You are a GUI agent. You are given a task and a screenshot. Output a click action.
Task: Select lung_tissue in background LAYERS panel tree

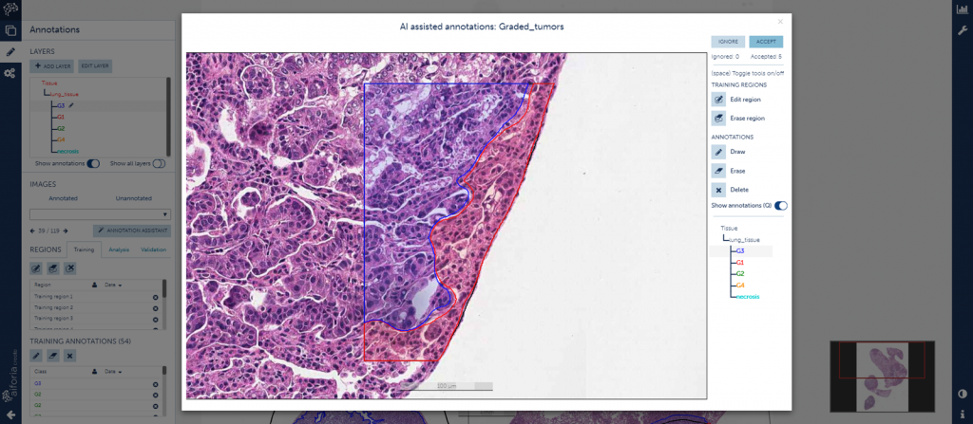pyautogui.click(x=64, y=94)
